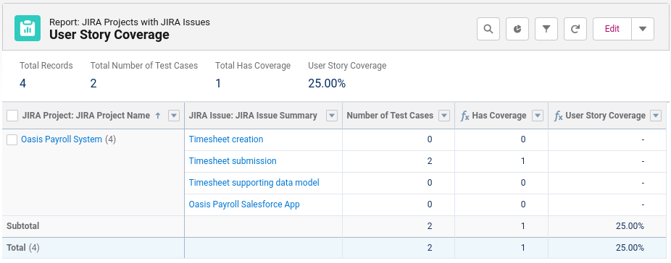Refresh the report with the reload icon
Screen dimensions: 671x263
click(x=575, y=29)
